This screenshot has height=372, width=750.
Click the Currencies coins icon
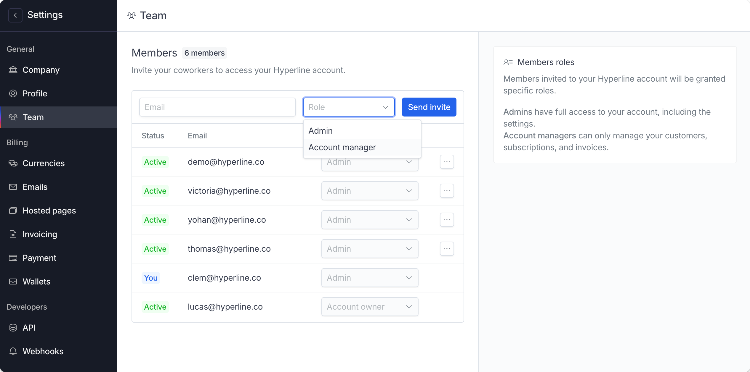[x=13, y=163]
